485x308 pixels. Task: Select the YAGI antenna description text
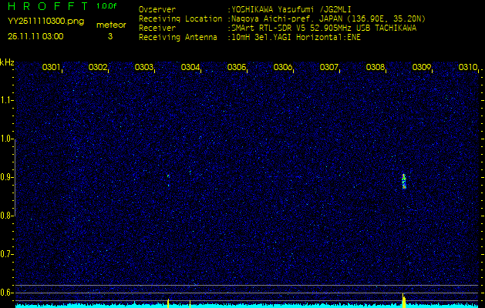coord(295,36)
